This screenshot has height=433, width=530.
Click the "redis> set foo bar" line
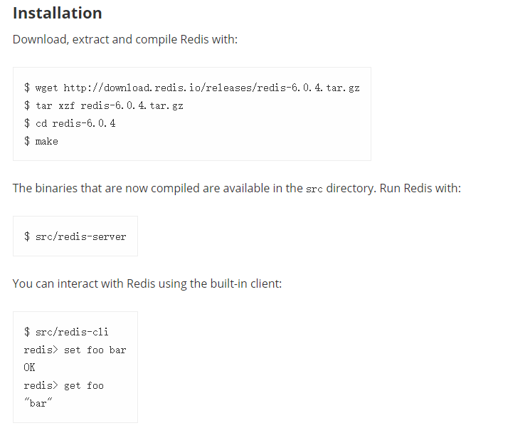tap(75, 350)
